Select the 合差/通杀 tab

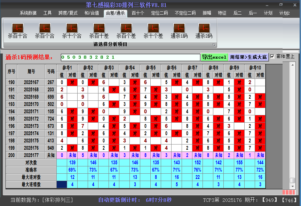tap(116, 13)
